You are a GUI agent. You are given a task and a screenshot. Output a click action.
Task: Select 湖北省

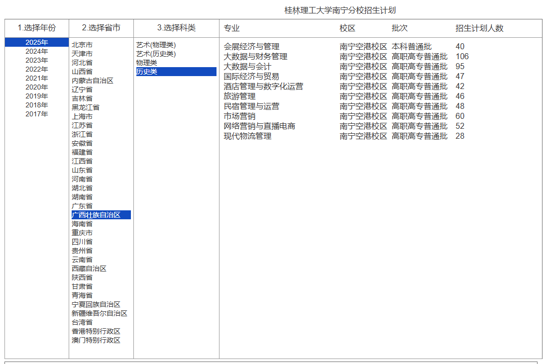point(82,188)
